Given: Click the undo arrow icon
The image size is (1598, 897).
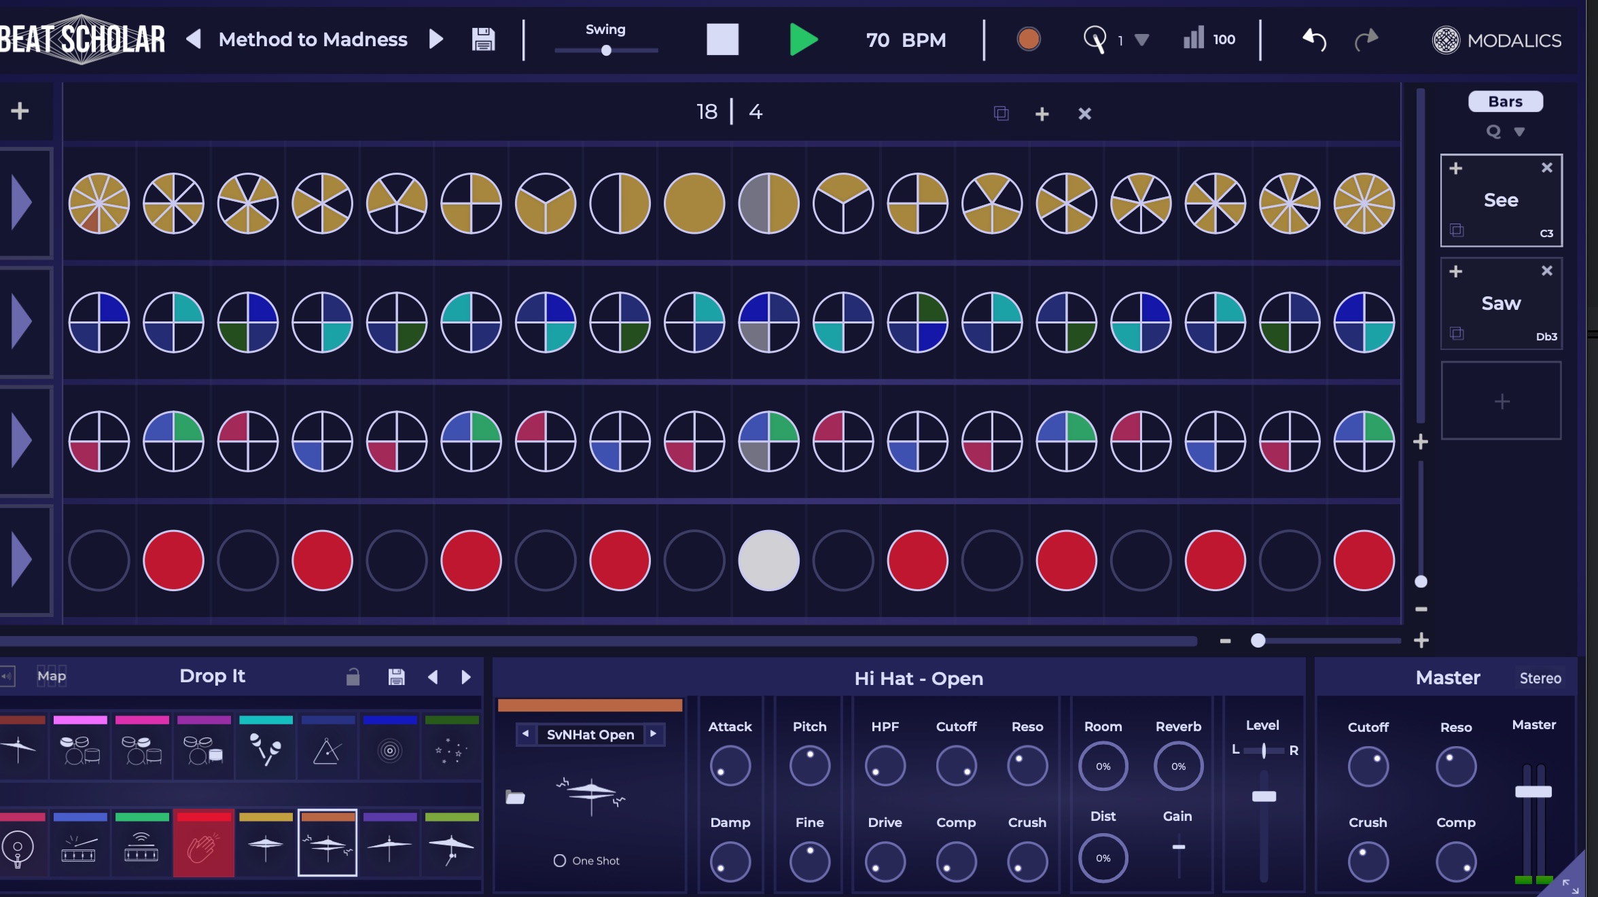Looking at the screenshot, I should pos(1314,39).
